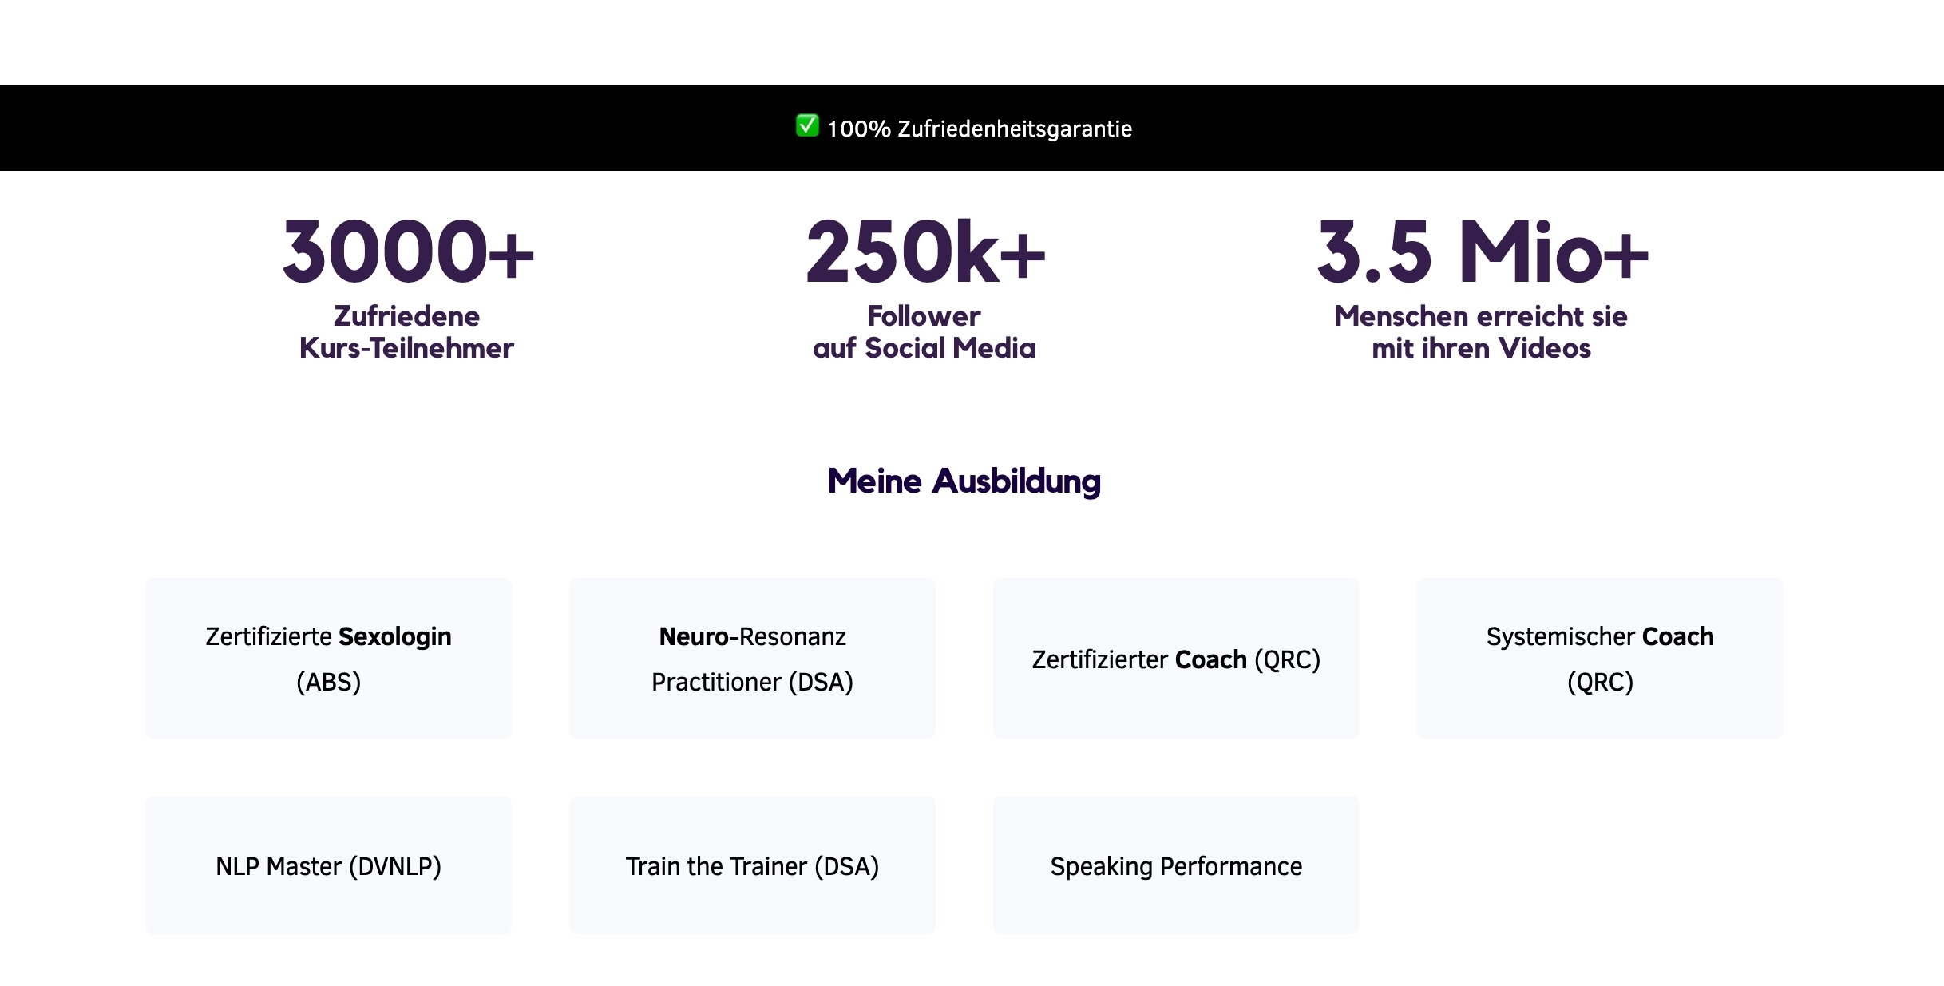
Task: Click the 3.5 Mio+ statistic number
Action: pyautogui.click(x=1482, y=252)
